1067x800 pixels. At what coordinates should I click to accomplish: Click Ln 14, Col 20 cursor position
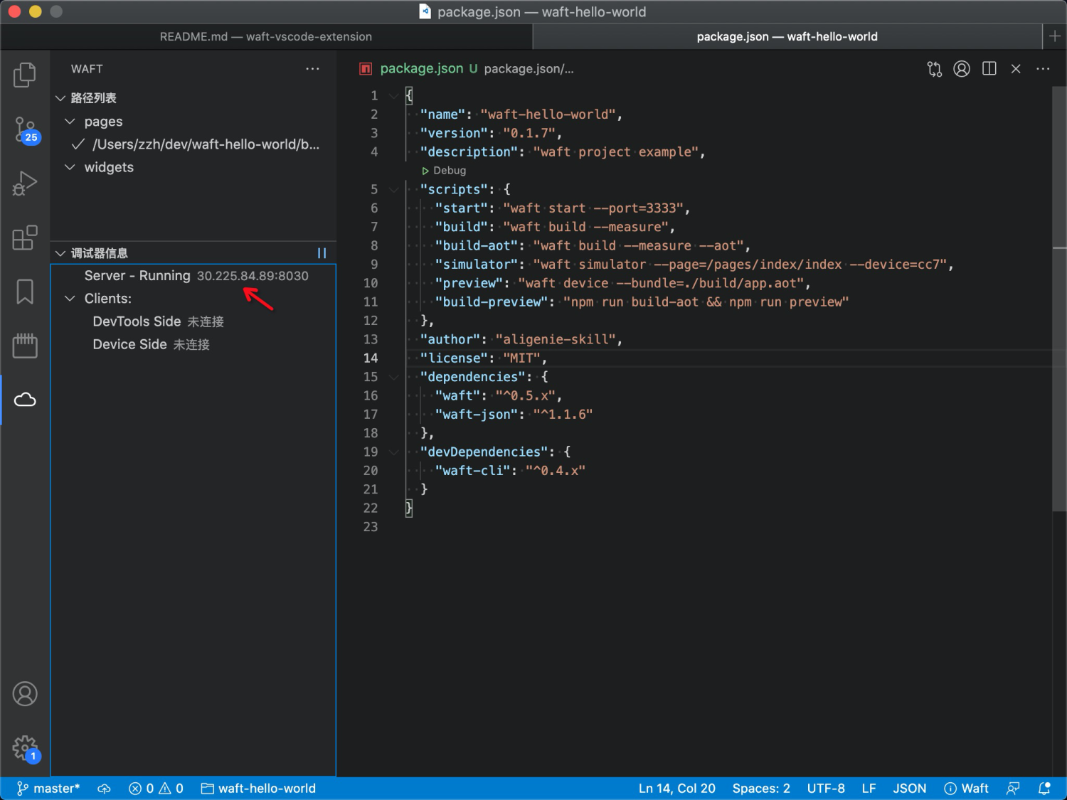tap(676, 788)
